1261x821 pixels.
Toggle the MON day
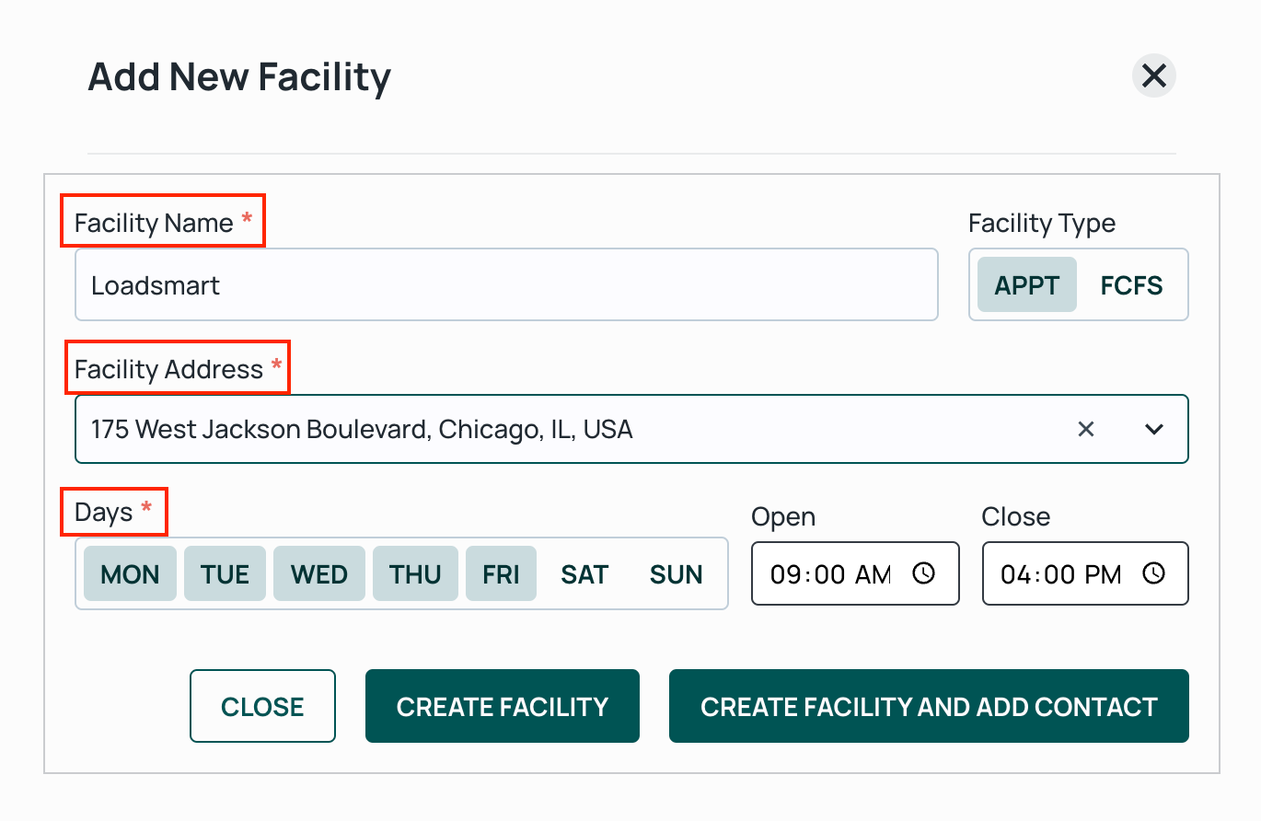pyautogui.click(x=130, y=574)
